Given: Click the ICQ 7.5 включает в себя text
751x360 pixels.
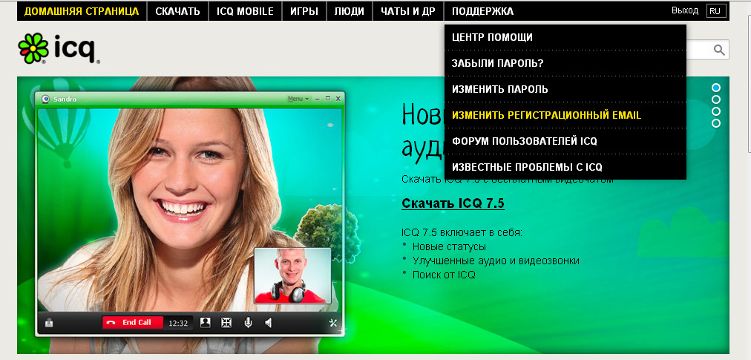Looking at the screenshot, I should coord(462,232).
